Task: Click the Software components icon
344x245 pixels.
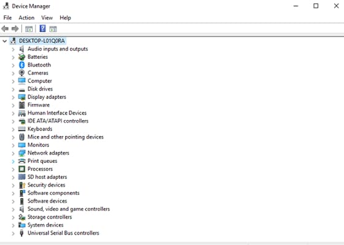Action: pyautogui.click(x=22, y=193)
